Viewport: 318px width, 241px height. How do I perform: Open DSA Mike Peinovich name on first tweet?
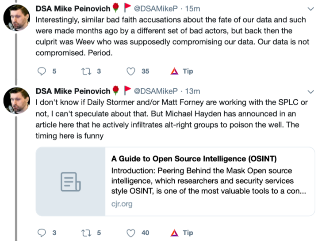coord(73,9)
